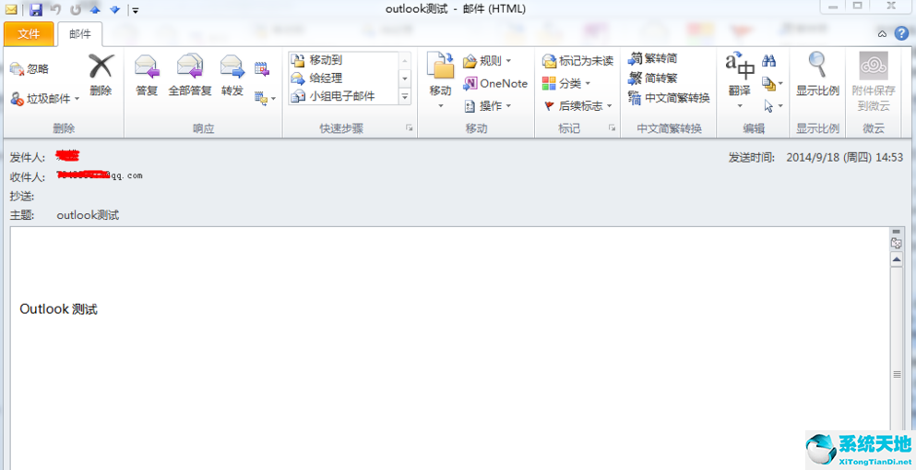
Task: Reply to all with 全部答复
Action: coord(190,75)
